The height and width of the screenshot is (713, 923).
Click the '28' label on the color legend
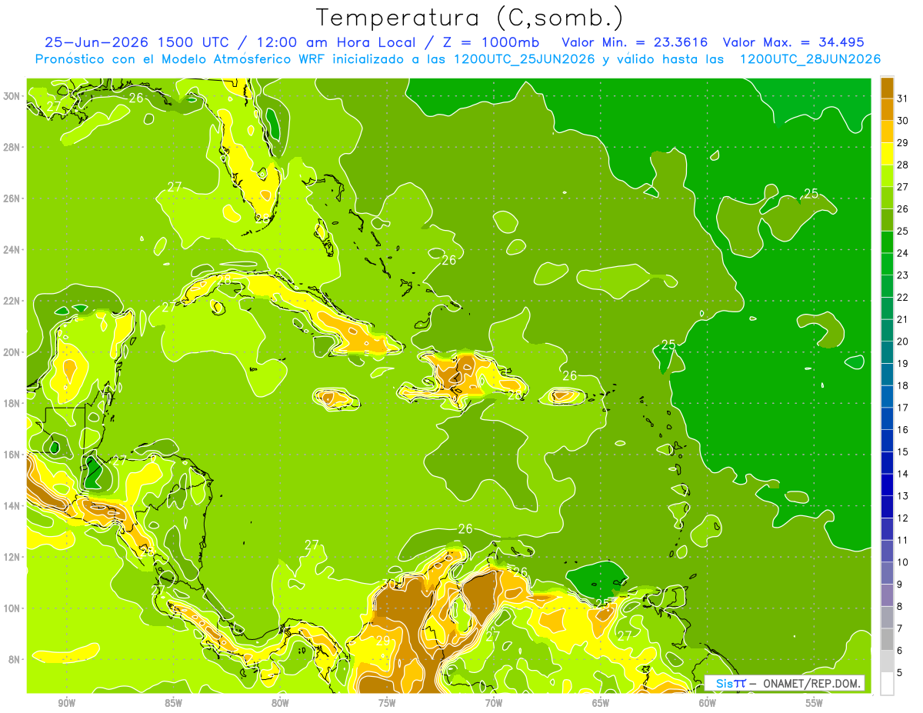coord(903,165)
